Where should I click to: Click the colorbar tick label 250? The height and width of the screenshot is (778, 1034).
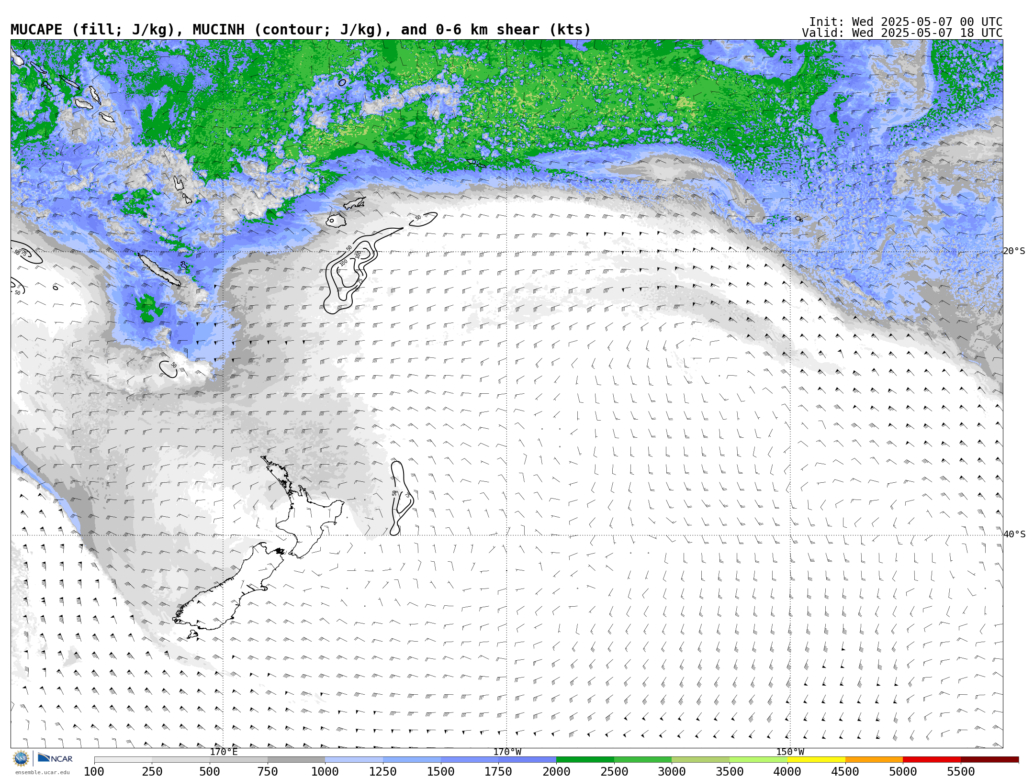152,772
